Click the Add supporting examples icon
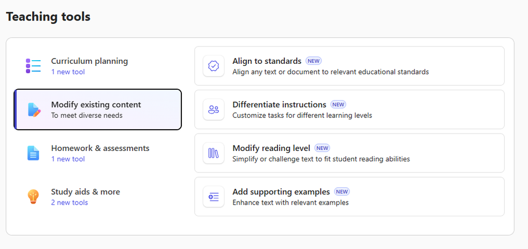528x249 pixels. (x=214, y=197)
